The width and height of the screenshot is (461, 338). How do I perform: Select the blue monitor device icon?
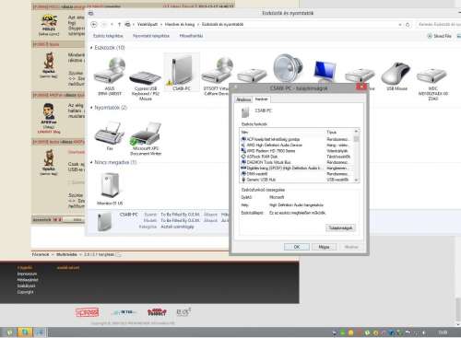click(325, 71)
